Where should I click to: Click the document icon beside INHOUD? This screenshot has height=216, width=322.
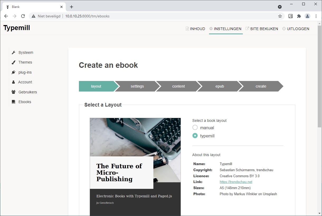(x=187, y=29)
